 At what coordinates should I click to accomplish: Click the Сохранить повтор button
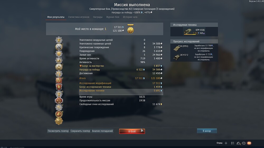80,131
